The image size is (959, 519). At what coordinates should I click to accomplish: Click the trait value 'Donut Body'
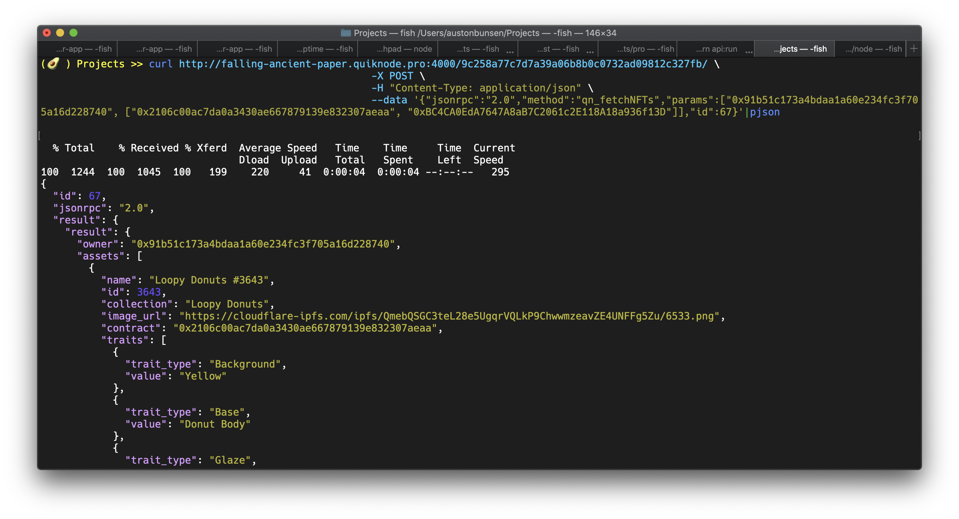coord(215,424)
